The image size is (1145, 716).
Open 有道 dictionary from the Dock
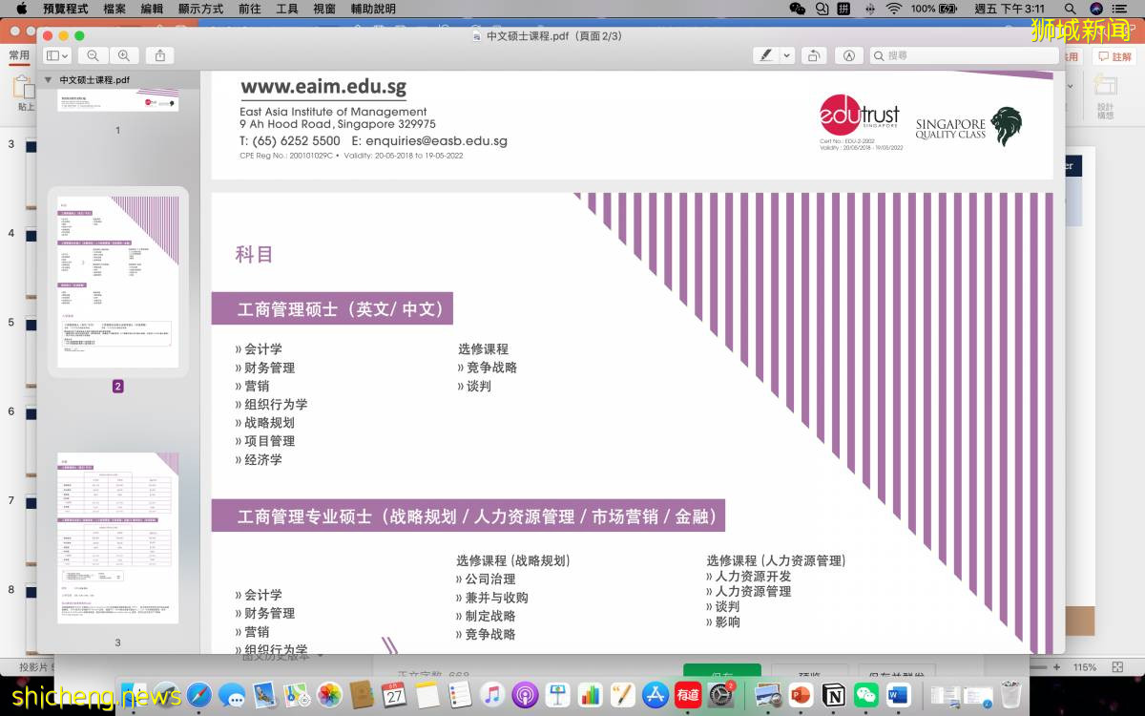(x=687, y=695)
